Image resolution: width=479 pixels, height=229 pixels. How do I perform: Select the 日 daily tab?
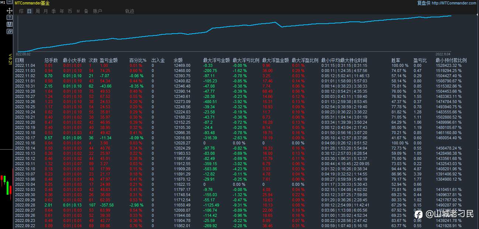(x=30, y=11)
